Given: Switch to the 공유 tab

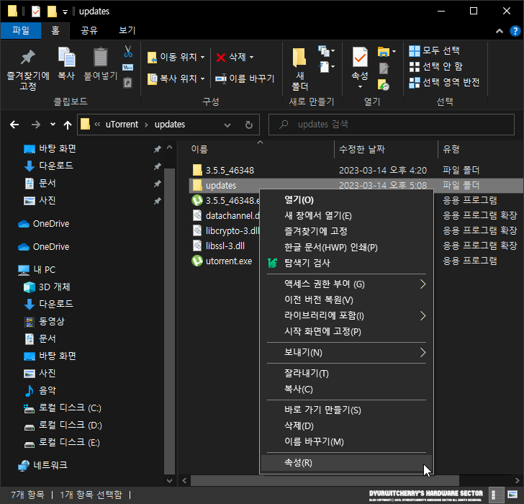Looking at the screenshot, I should coord(89,31).
